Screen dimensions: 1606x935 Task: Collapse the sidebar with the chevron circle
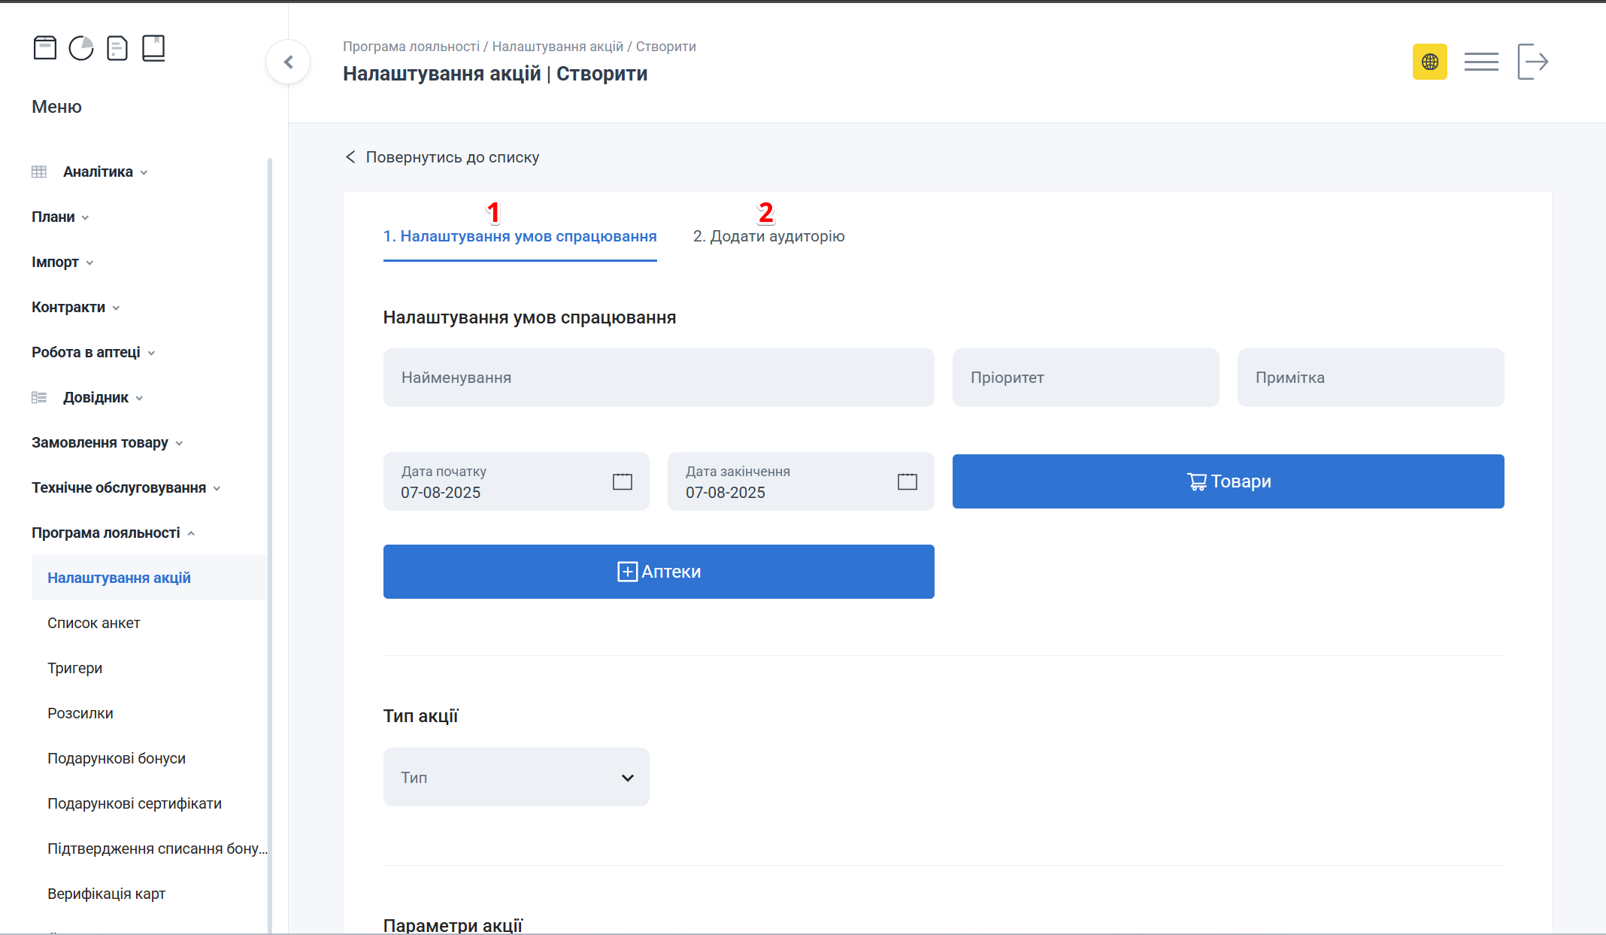point(288,62)
